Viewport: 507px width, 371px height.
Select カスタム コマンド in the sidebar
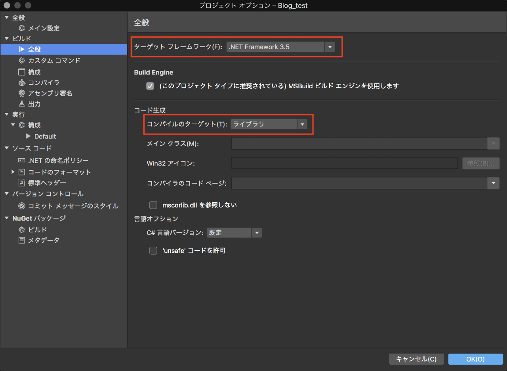click(54, 60)
